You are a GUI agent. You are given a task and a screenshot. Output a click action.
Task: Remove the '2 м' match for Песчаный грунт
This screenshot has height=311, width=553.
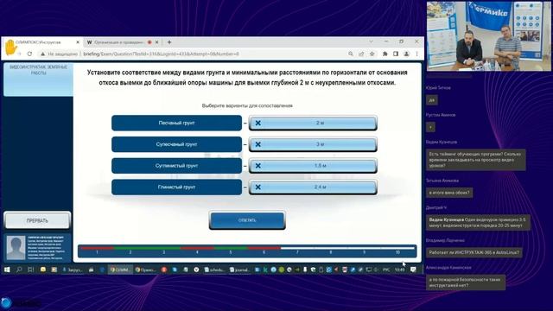click(x=257, y=123)
